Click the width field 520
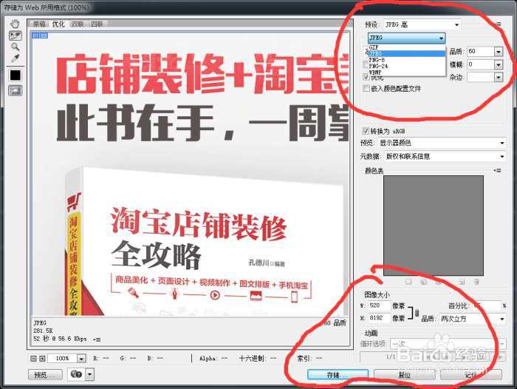 (379, 305)
